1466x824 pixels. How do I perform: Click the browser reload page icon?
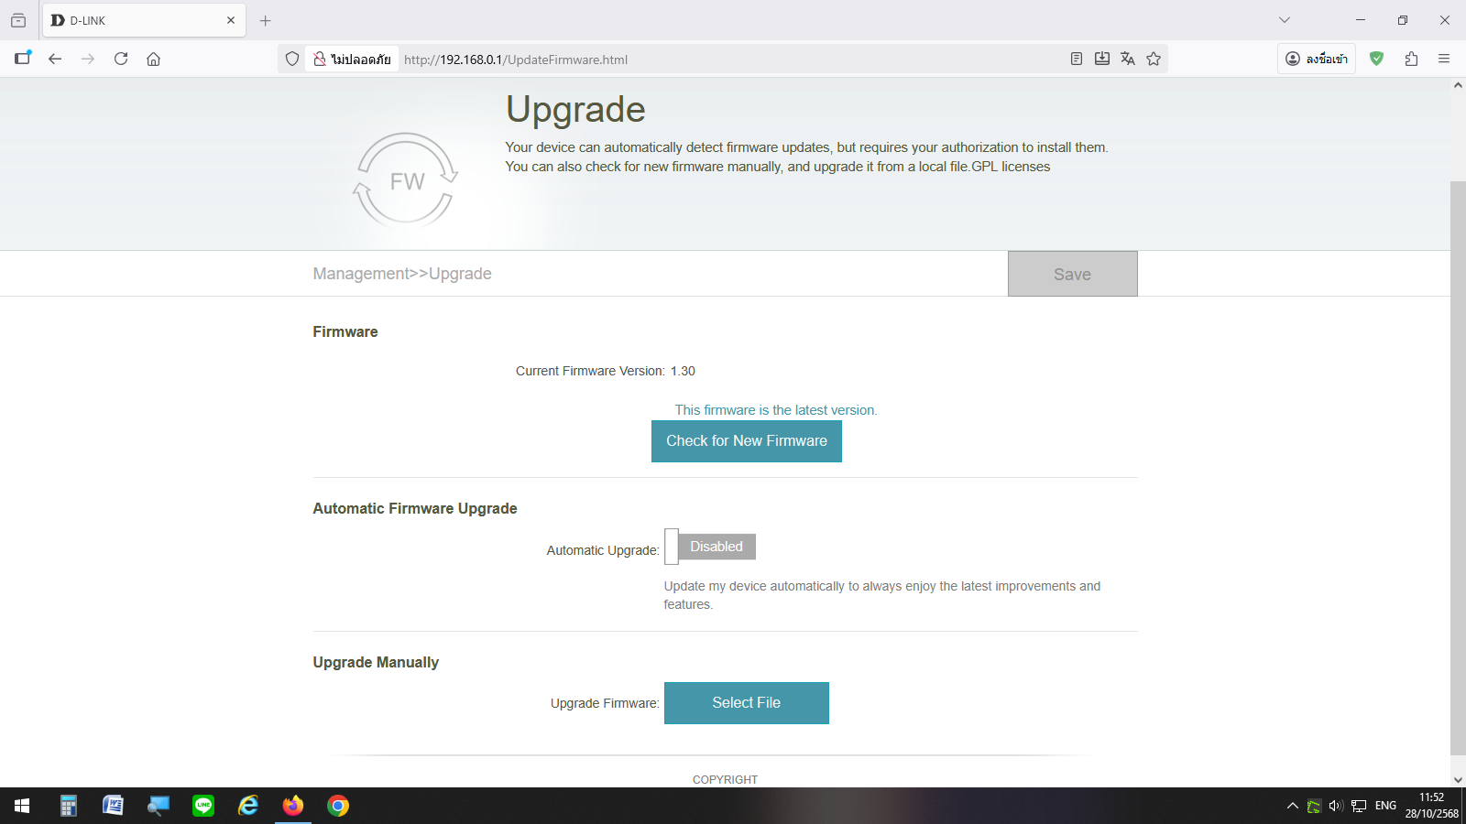pos(121,59)
